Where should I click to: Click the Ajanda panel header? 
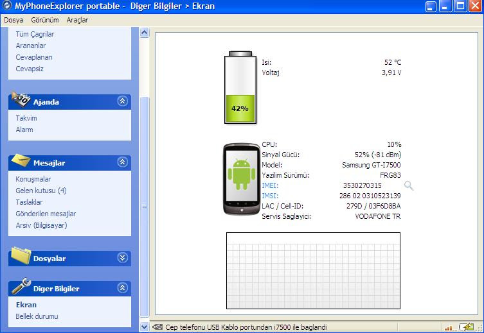[70, 101]
